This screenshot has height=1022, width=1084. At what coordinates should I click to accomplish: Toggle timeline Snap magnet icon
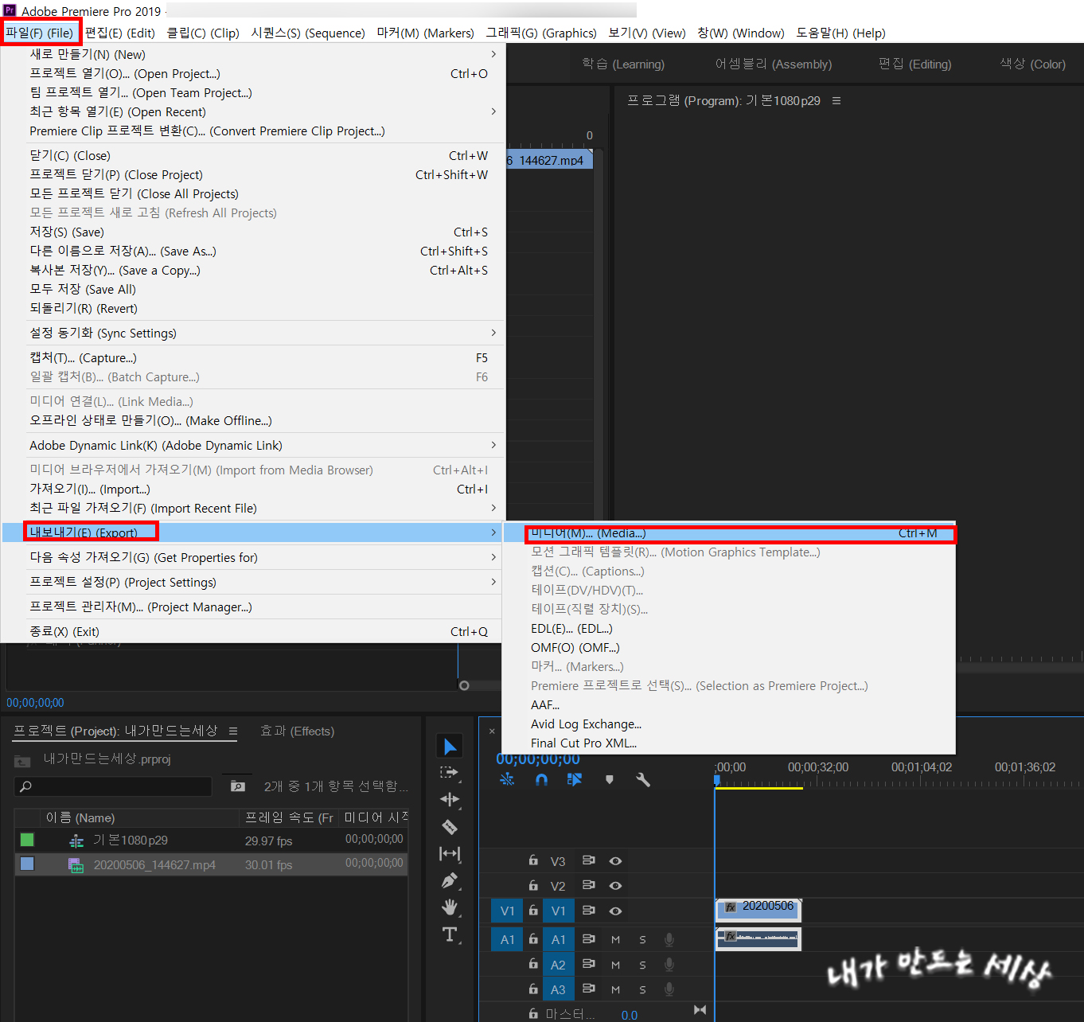click(541, 779)
